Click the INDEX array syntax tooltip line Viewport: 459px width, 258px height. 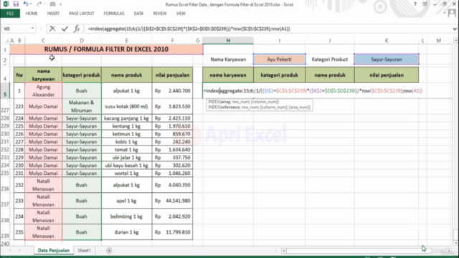[x=244, y=102]
